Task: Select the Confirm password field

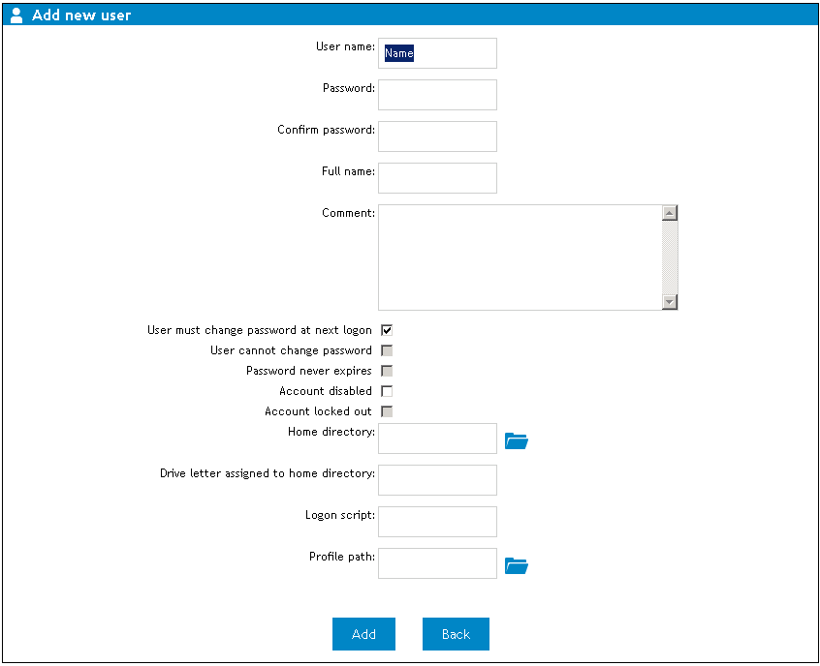Action: [437, 136]
